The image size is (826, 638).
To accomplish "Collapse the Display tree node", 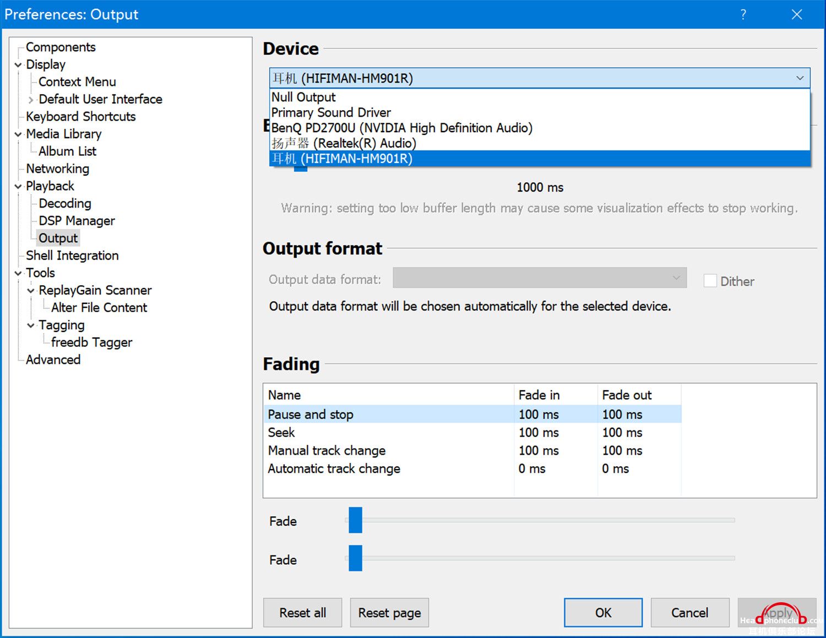I will click(x=18, y=65).
